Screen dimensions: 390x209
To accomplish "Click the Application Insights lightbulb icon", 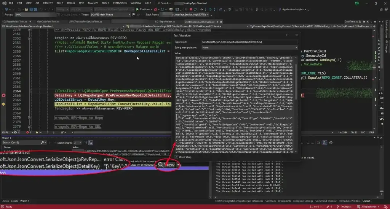I will (x=280, y=9).
